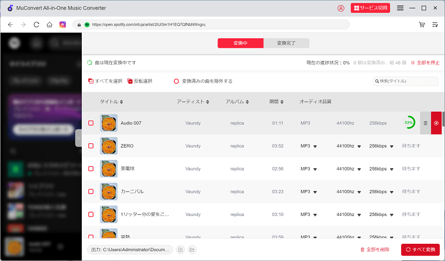Click the 03:23 duration of カーニバル
This screenshot has height=261, width=445.
278,192
